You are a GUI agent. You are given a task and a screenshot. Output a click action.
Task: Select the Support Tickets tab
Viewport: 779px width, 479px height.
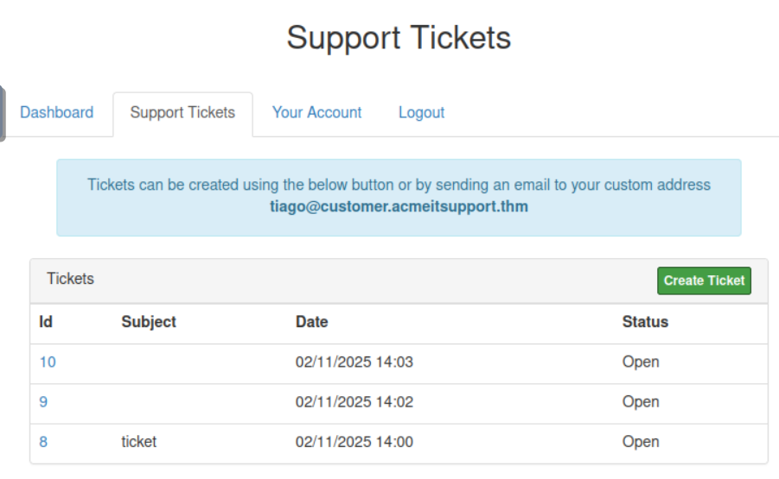(x=182, y=112)
